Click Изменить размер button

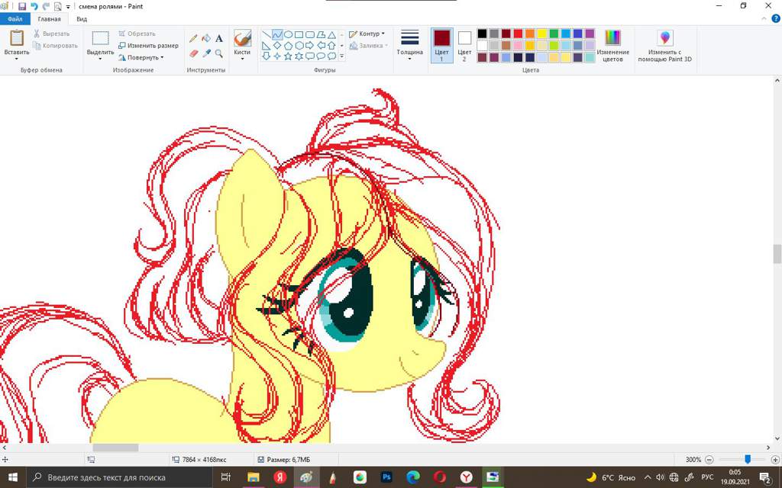click(149, 45)
